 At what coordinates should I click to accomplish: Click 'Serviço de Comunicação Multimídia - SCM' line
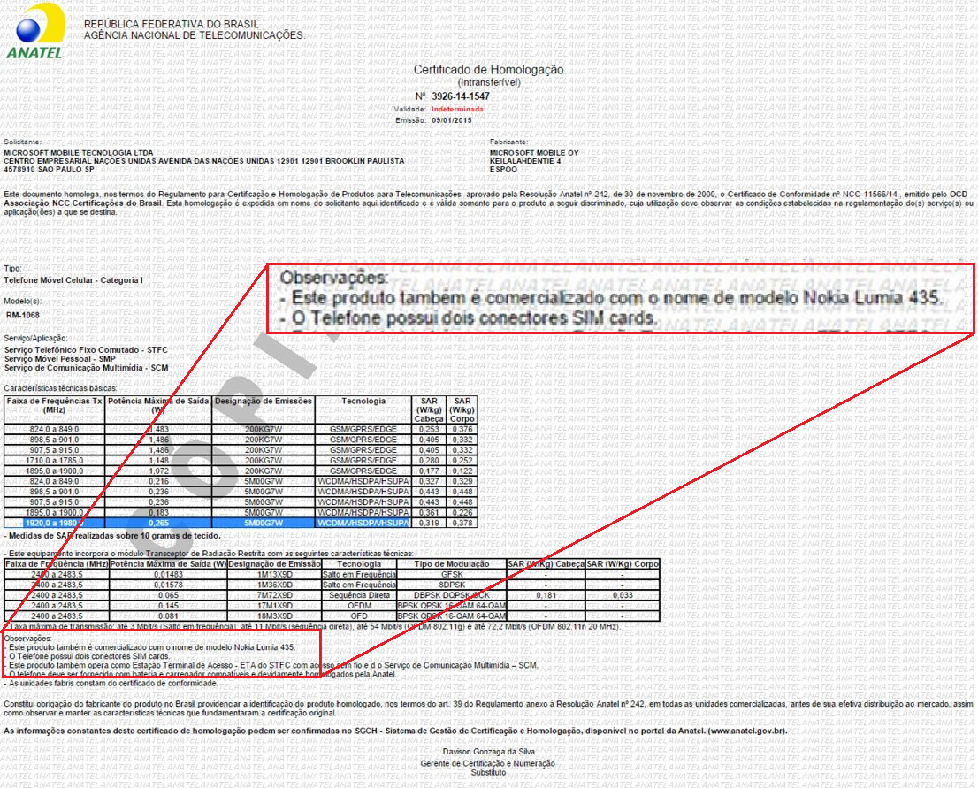pos(86,368)
